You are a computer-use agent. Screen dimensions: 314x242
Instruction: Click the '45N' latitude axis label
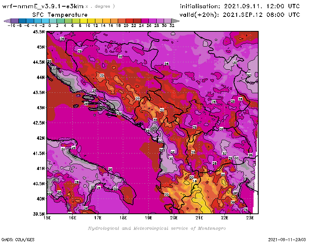(x=40, y=47)
